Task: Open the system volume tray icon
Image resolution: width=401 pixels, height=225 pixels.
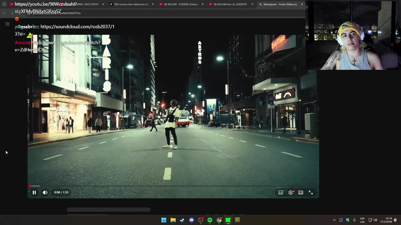Action: 375,220
